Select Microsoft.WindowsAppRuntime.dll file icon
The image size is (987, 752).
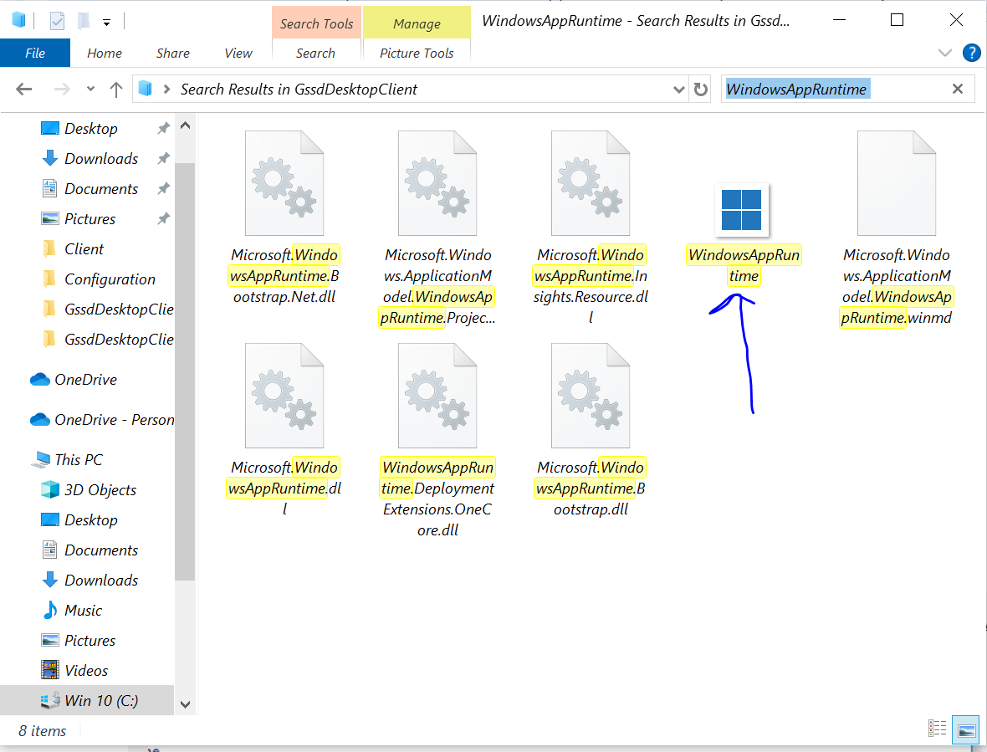(x=284, y=396)
